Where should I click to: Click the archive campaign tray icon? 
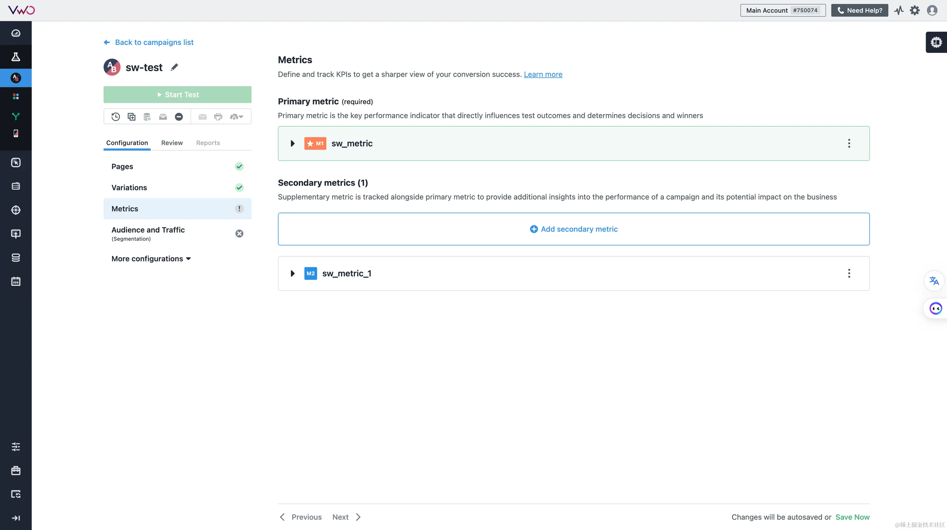tap(163, 117)
